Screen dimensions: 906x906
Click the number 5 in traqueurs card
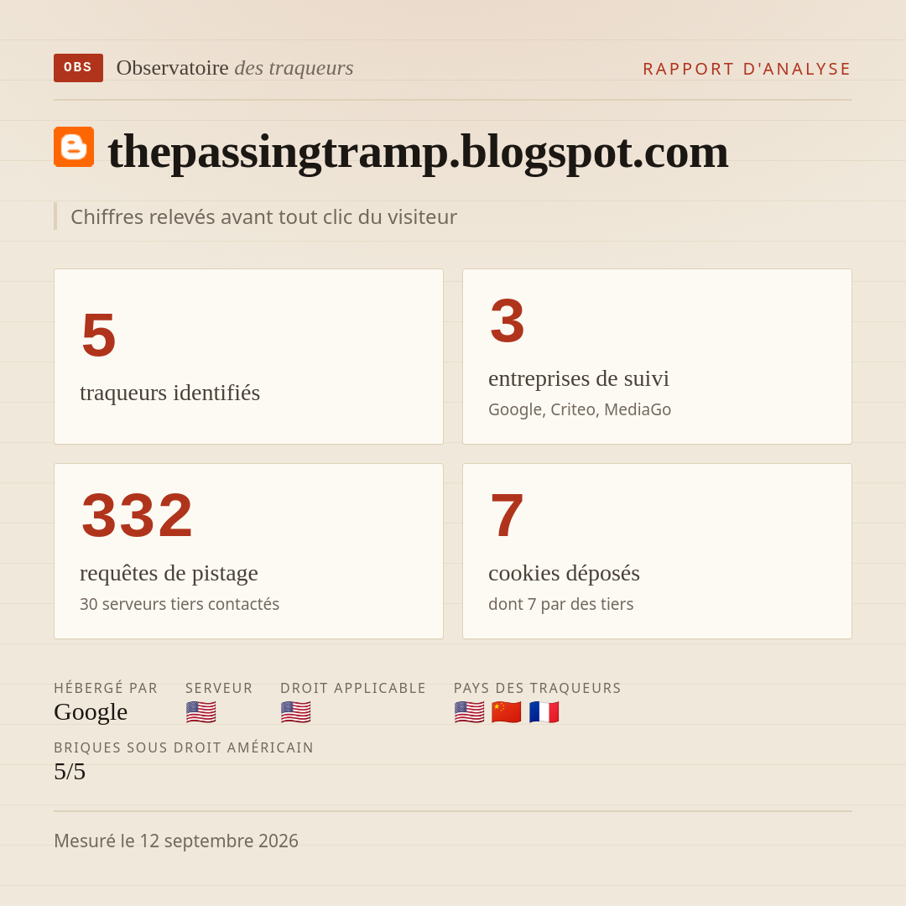[x=99, y=335]
